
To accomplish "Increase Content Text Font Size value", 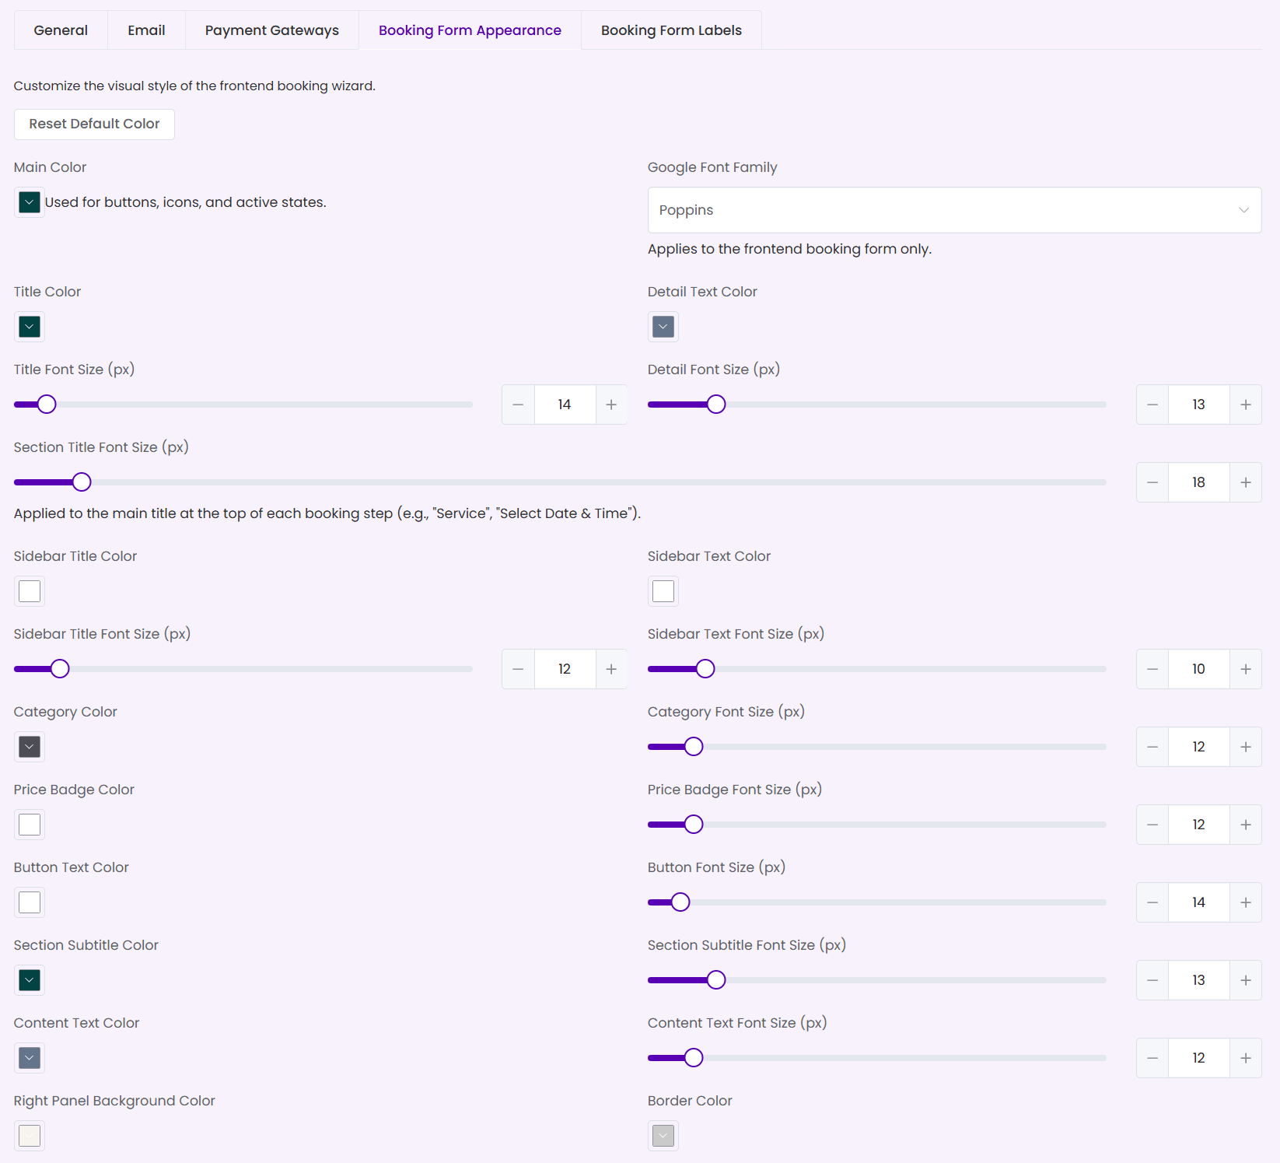I will pos(1246,1058).
